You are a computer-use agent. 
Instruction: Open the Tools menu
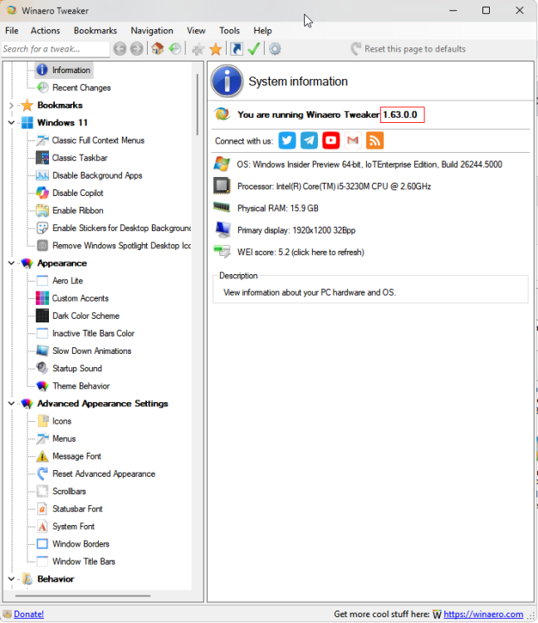point(229,31)
